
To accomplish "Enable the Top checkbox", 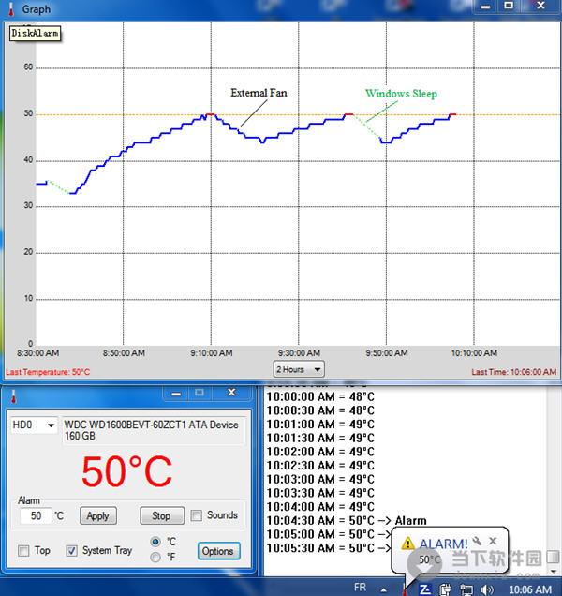I will [x=23, y=551].
